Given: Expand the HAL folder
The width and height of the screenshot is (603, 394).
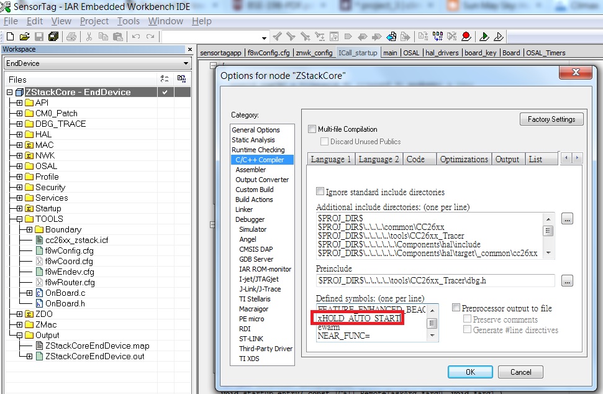Looking at the screenshot, I should 19,135.
